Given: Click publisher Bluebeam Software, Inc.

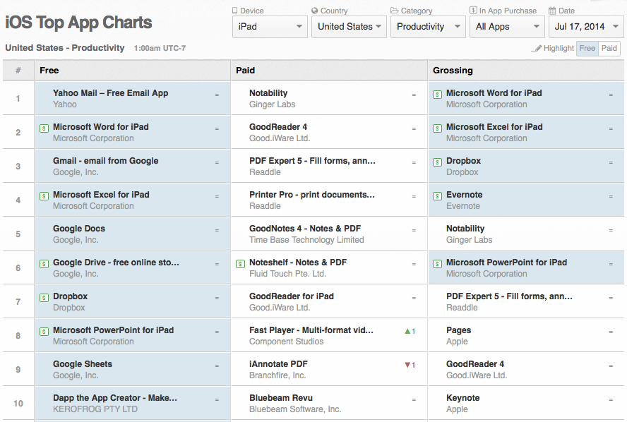Looking at the screenshot, I should click(295, 409).
